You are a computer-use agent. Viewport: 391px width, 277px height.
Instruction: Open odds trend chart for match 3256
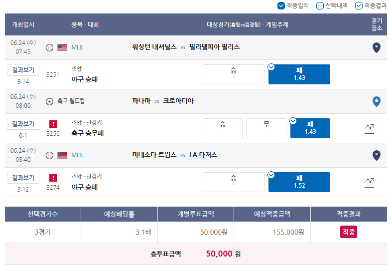pyautogui.click(x=369, y=129)
